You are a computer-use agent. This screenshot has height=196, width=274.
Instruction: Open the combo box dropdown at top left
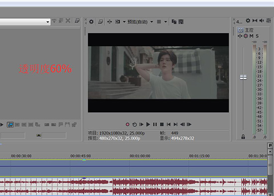tap(47, 22)
